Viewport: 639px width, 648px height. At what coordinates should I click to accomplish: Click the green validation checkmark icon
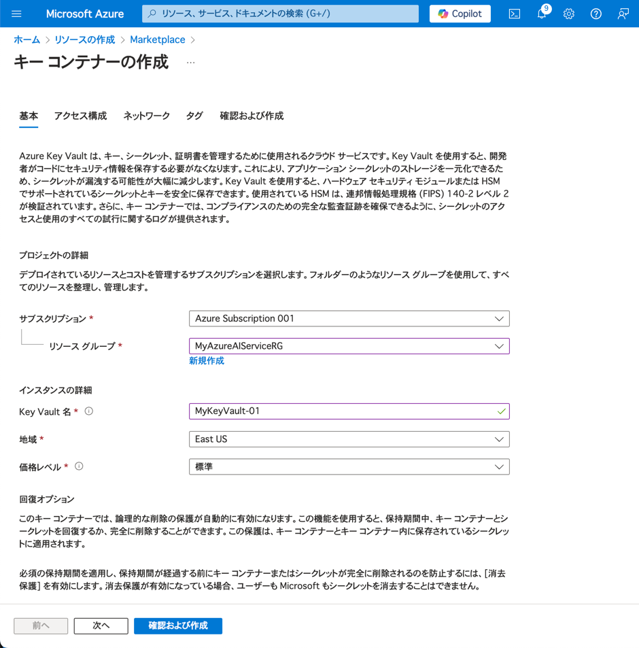tap(501, 411)
